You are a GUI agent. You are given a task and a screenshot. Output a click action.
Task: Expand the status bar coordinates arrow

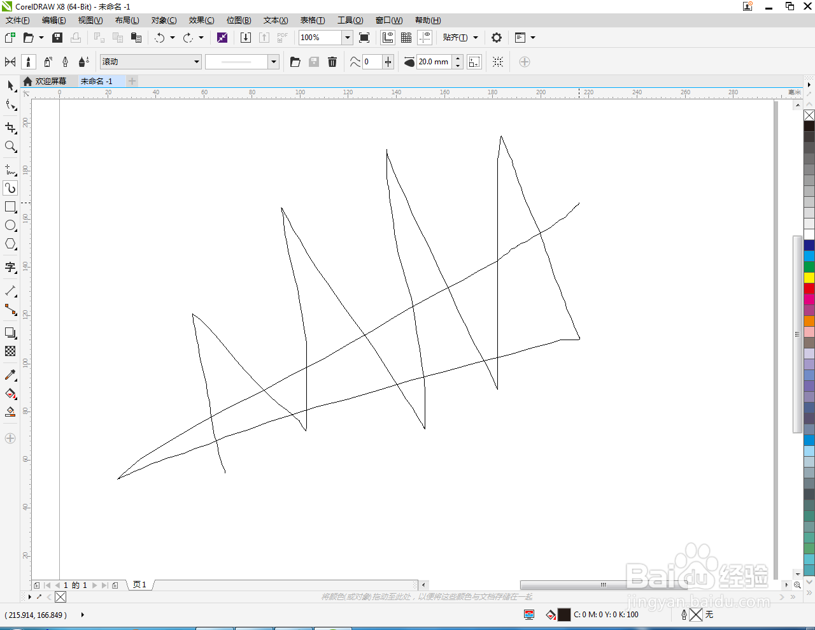click(83, 615)
